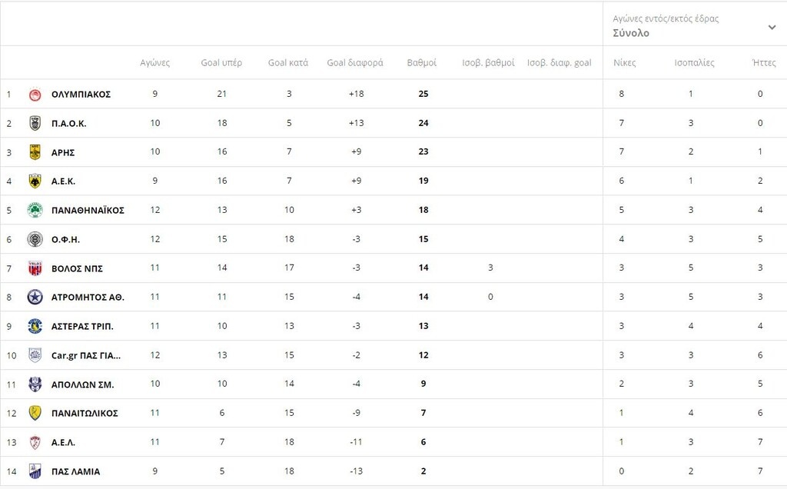Click the Panaitolikos yellow shield crest
This screenshot has height=489, width=787.
(35, 413)
